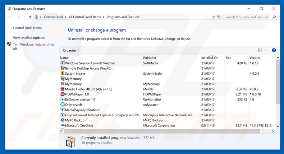Click the refresh button beside address bar
284x154 pixels.
219,17
